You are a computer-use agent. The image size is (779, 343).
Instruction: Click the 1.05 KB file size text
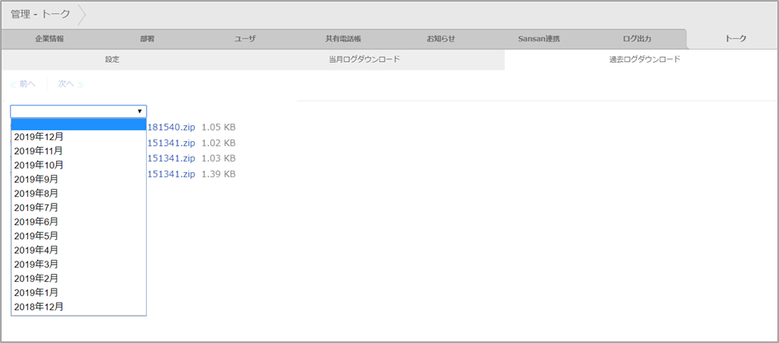click(x=219, y=127)
